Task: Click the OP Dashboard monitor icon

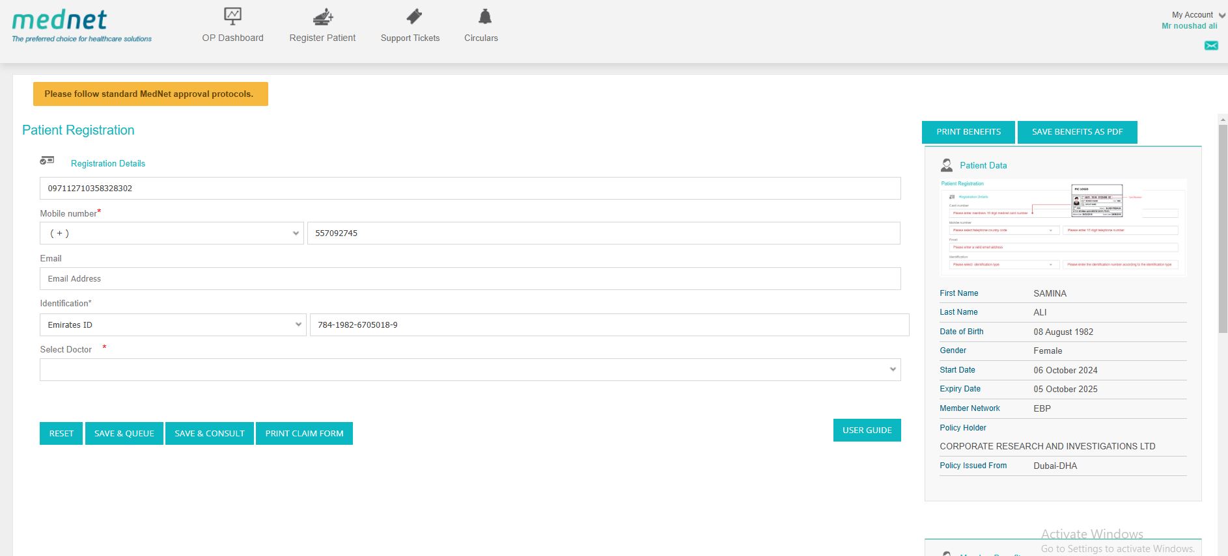Action: (x=232, y=16)
